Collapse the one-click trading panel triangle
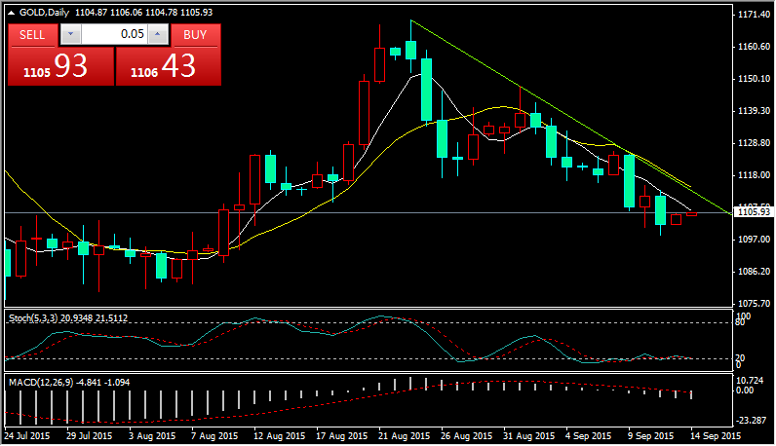Image resolution: width=776 pixels, height=446 pixels. [x=11, y=9]
